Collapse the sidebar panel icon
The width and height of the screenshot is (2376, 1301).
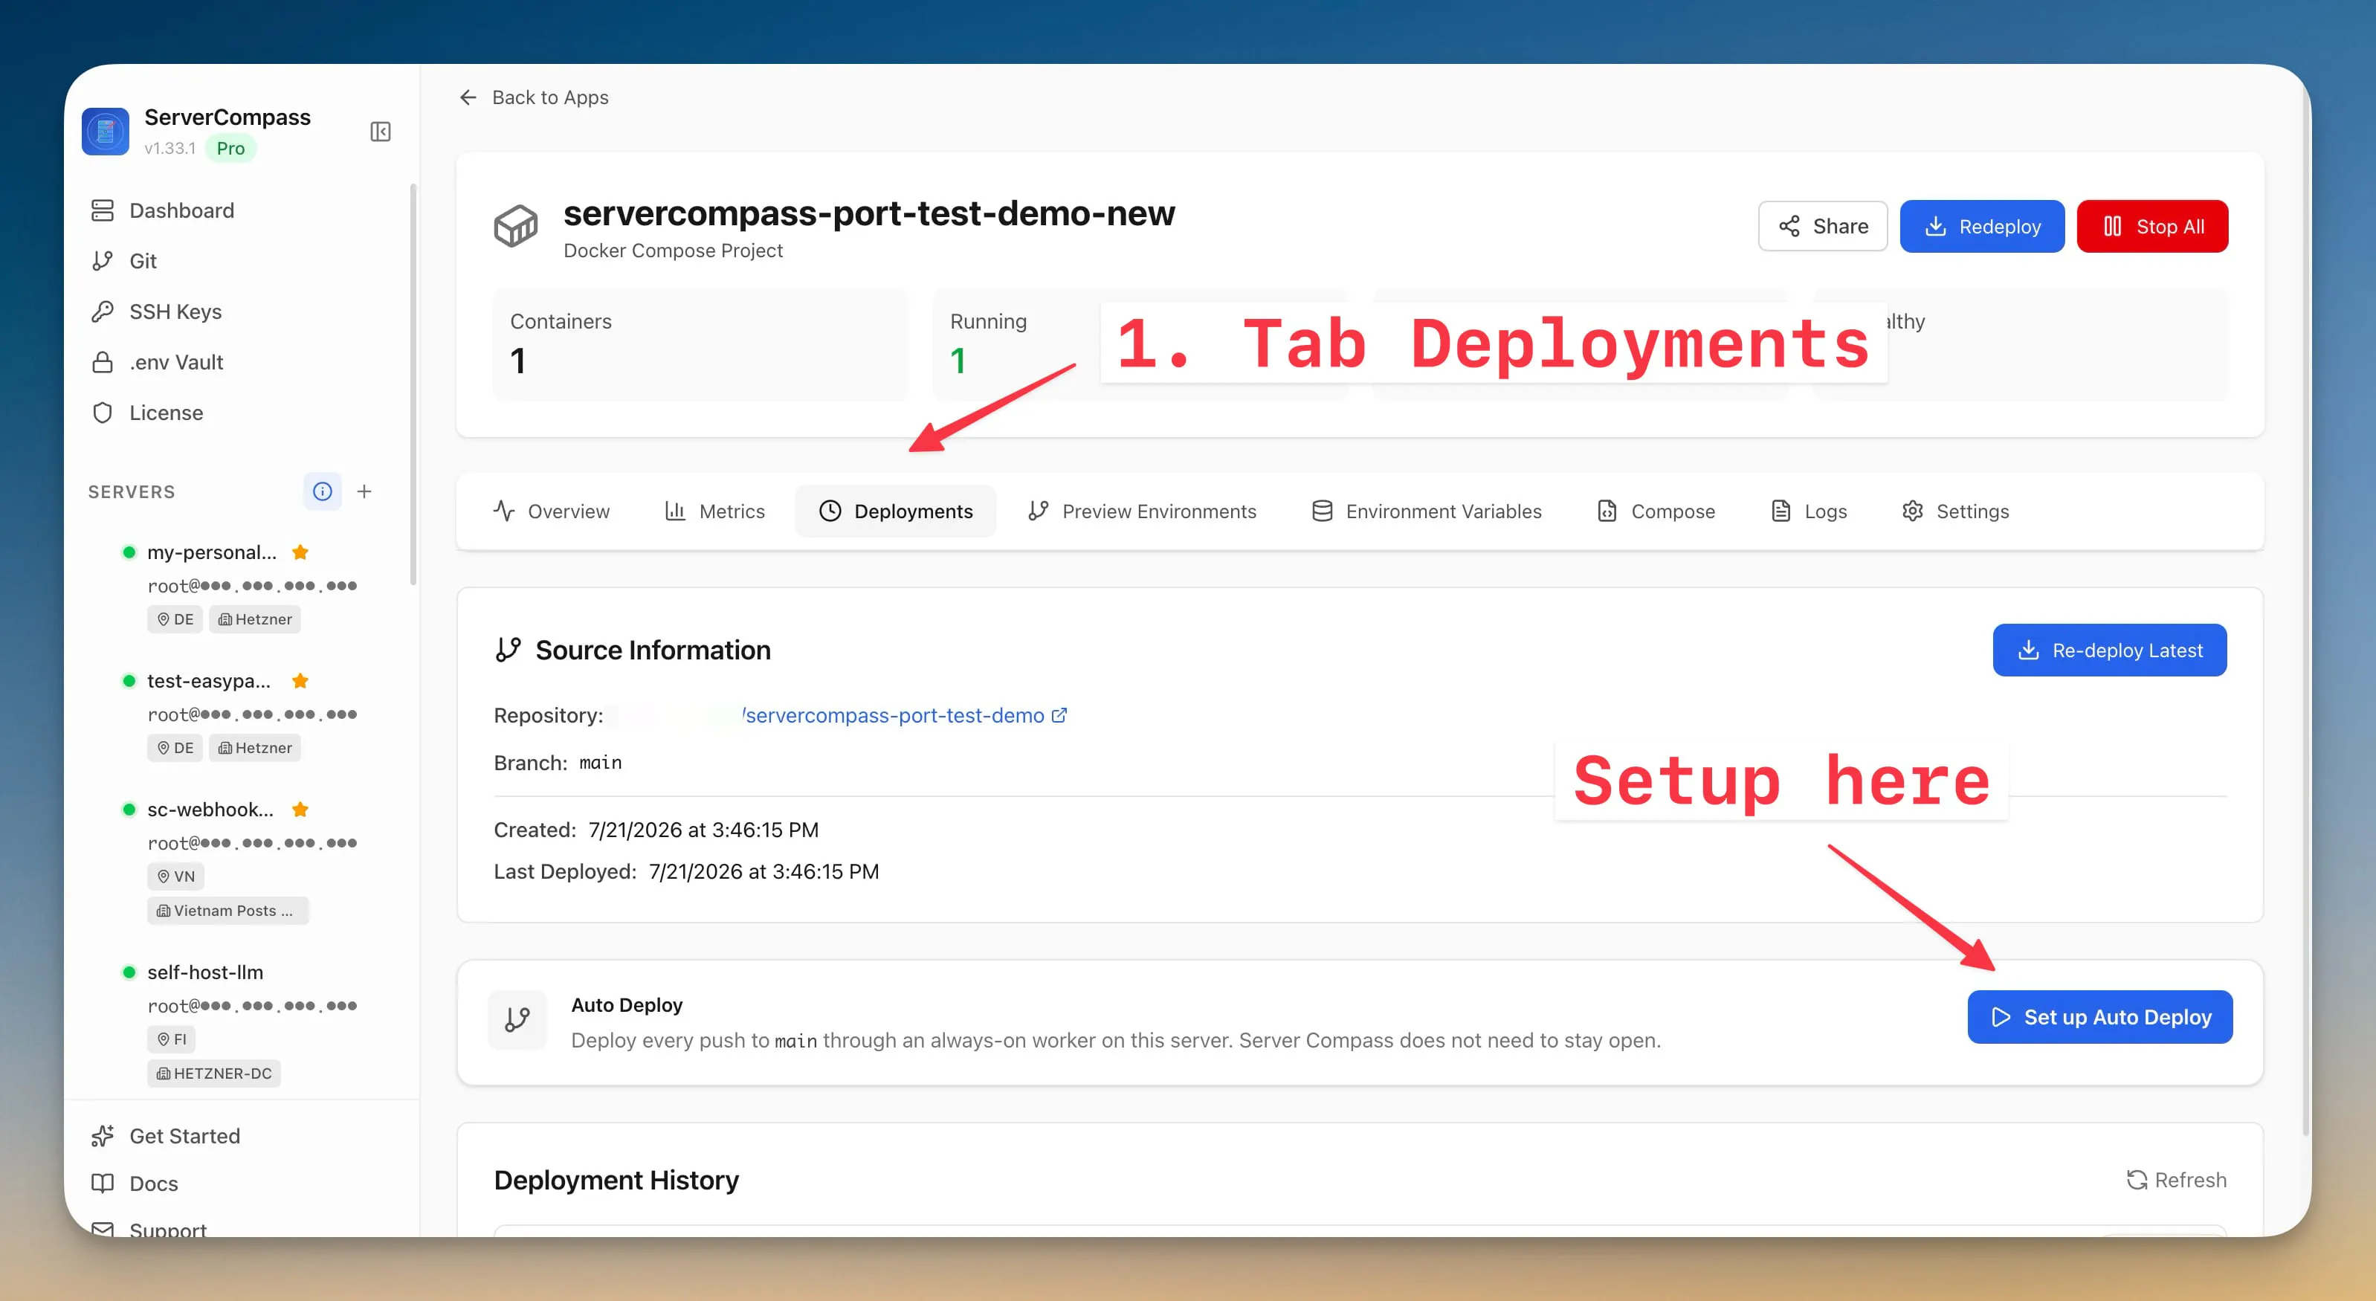pyautogui.click(x=380, y=132)
